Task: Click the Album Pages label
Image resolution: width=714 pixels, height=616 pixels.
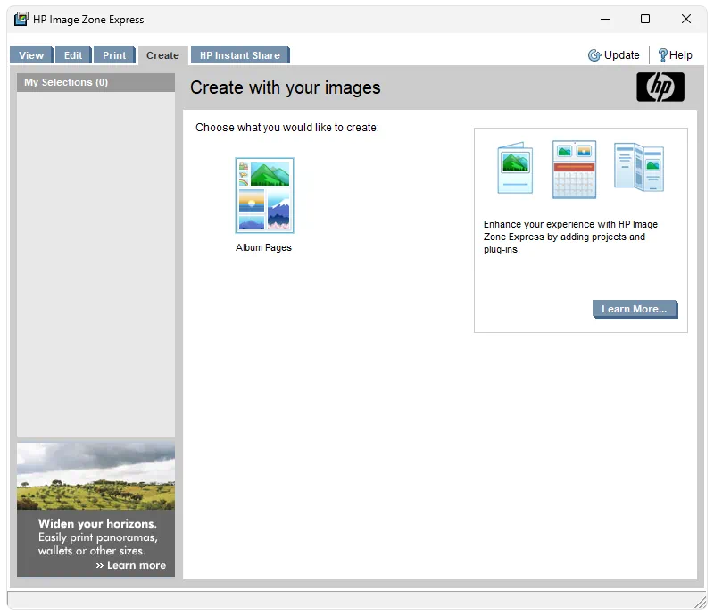Action: tap(263, 247)
